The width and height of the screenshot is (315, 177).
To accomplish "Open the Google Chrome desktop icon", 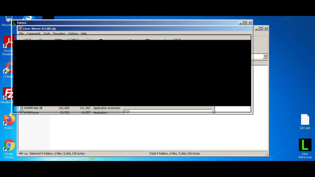I will coord(9,149).
